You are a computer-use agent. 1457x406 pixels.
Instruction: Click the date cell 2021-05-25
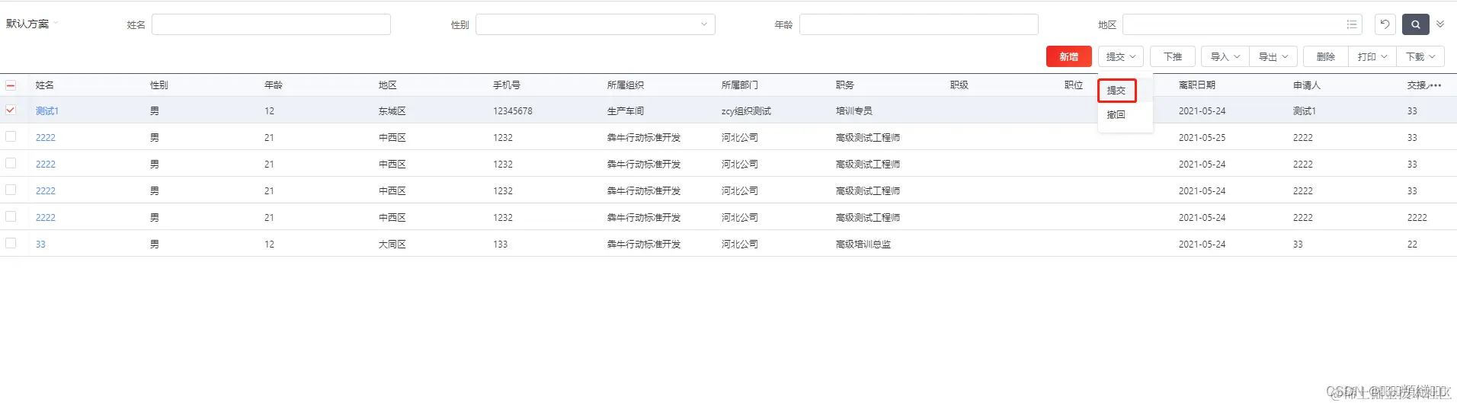click(1202, 138)
